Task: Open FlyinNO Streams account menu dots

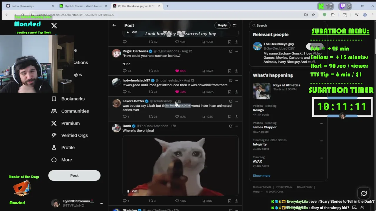Action: coord(101,203)
